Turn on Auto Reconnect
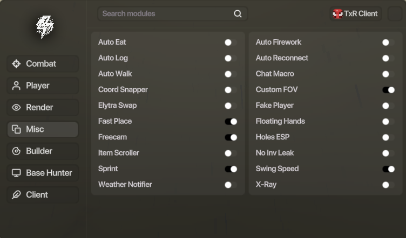This screenshot has width=406, height=238. [389, 58]
